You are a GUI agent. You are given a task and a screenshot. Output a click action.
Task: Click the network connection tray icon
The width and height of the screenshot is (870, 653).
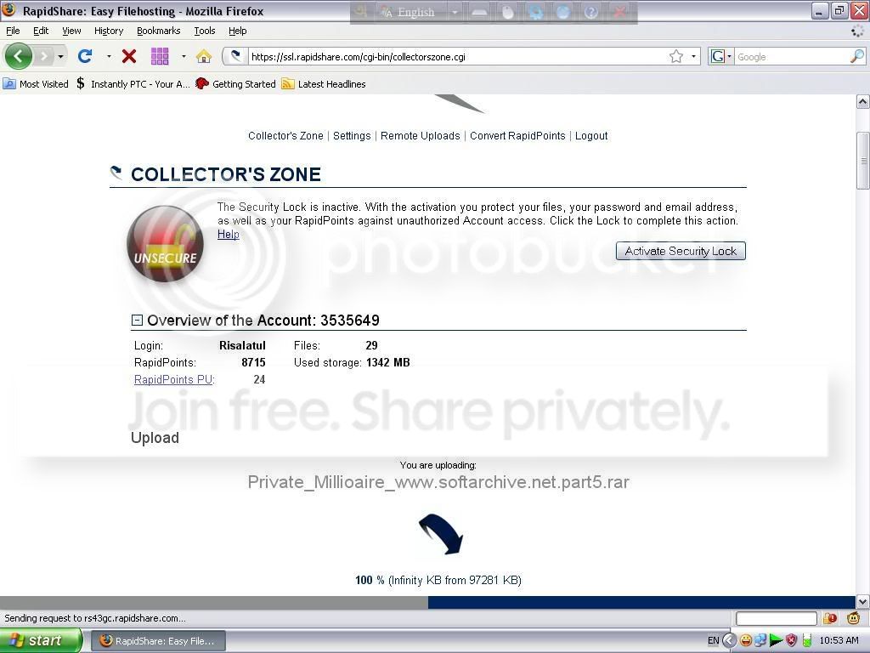[760, 641]
